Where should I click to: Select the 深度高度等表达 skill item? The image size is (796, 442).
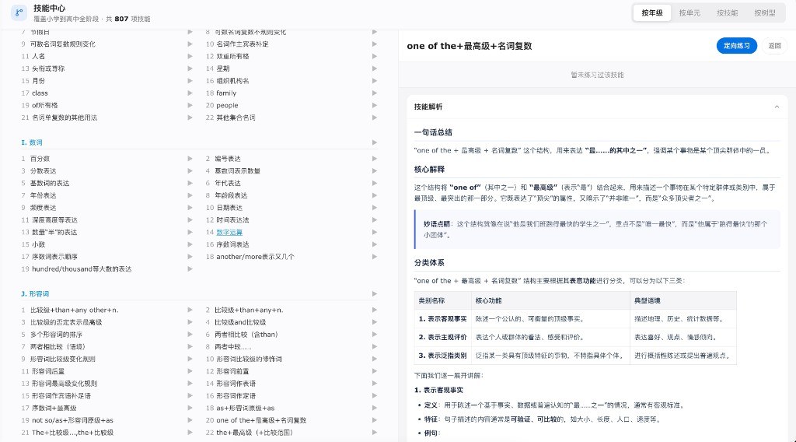55,220
